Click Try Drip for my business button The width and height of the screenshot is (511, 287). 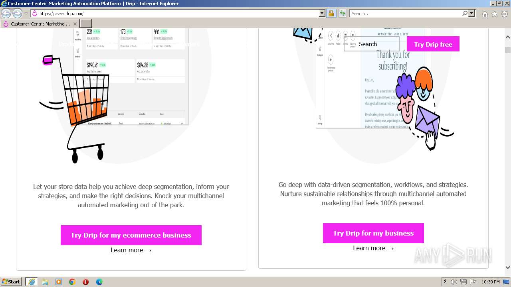point(373,233)
